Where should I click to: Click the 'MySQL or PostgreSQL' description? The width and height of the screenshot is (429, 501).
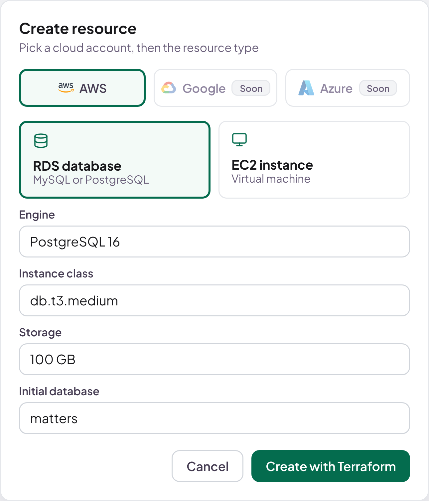tap(91, 180)
